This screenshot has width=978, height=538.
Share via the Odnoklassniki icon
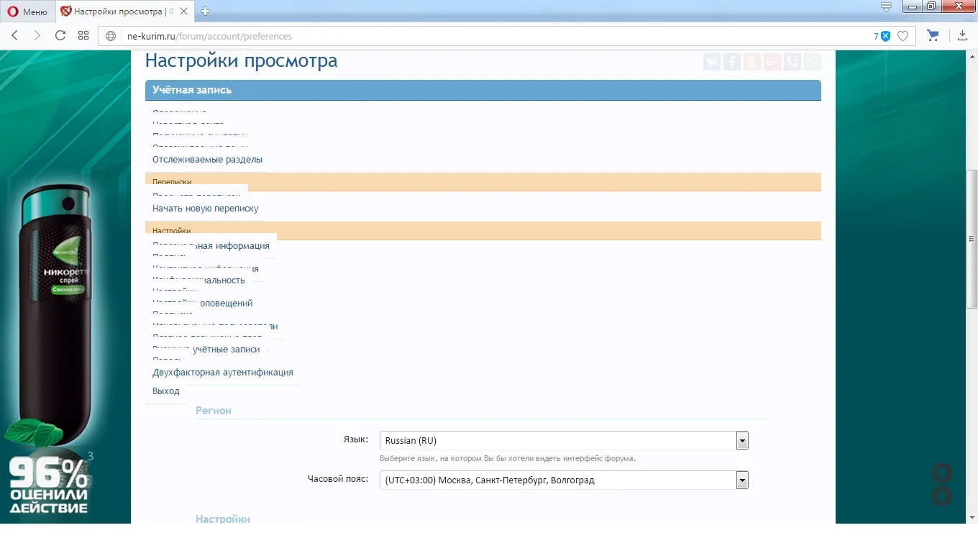(x=751, y=62)
